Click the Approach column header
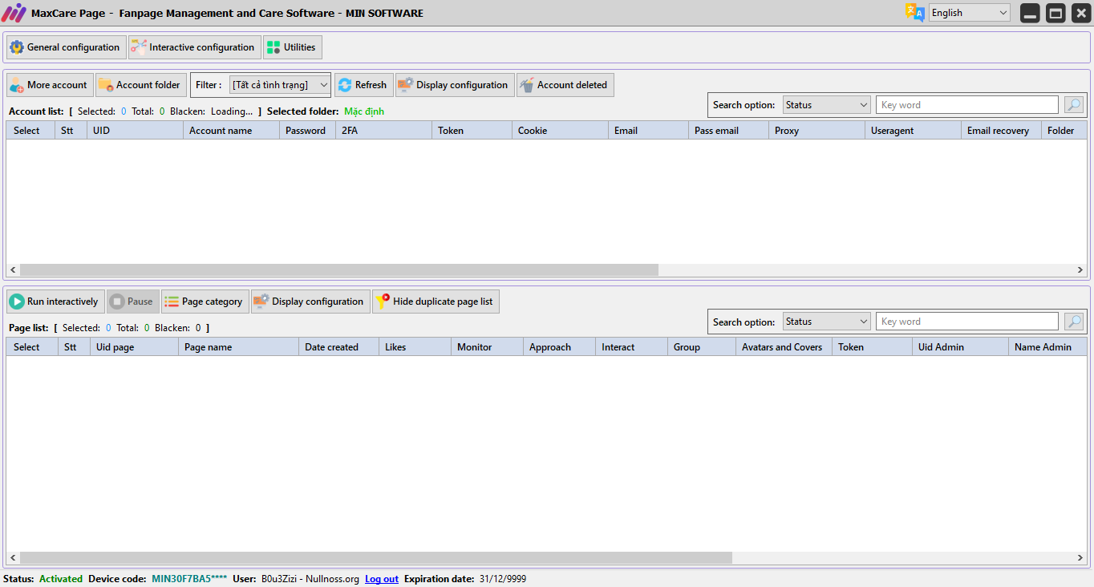The height and width of the screenshot is (587, 1094). coord(559,347)
